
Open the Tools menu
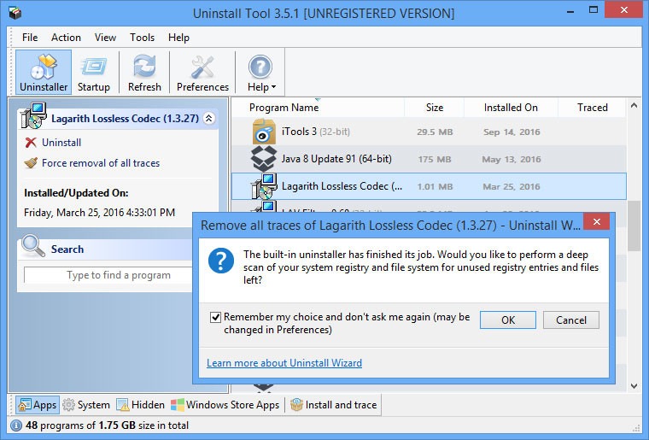(142, 38)
